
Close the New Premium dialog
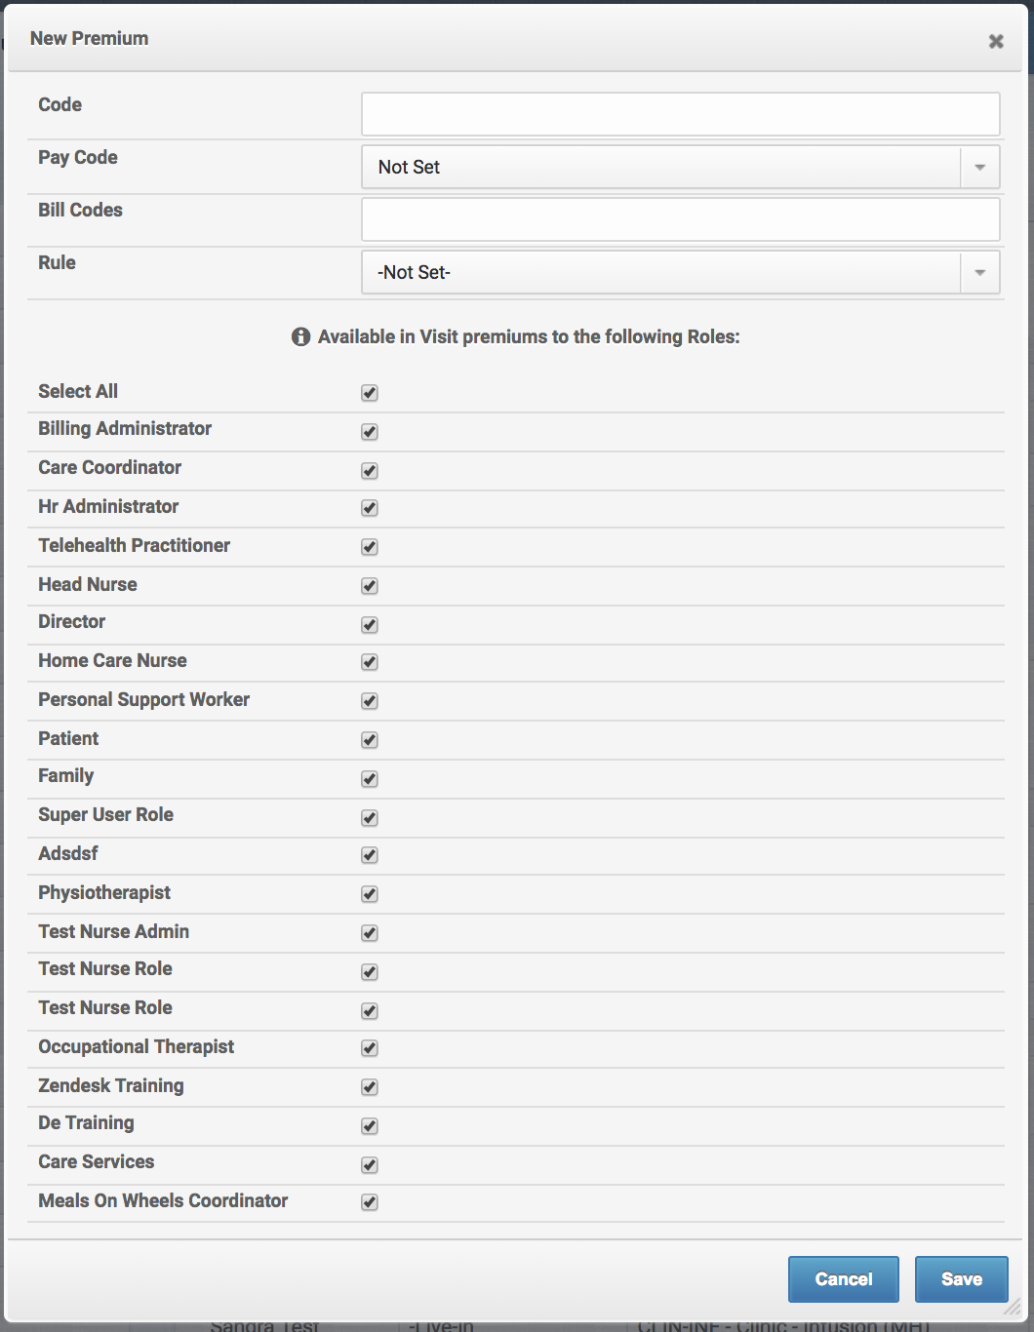[x=995, y=41]
